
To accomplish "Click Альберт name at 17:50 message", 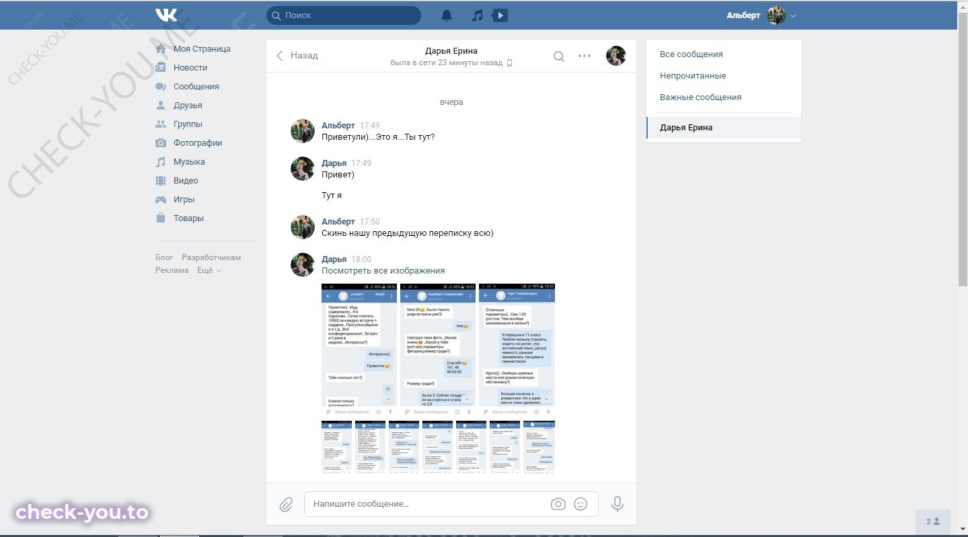I will (338, 222).
